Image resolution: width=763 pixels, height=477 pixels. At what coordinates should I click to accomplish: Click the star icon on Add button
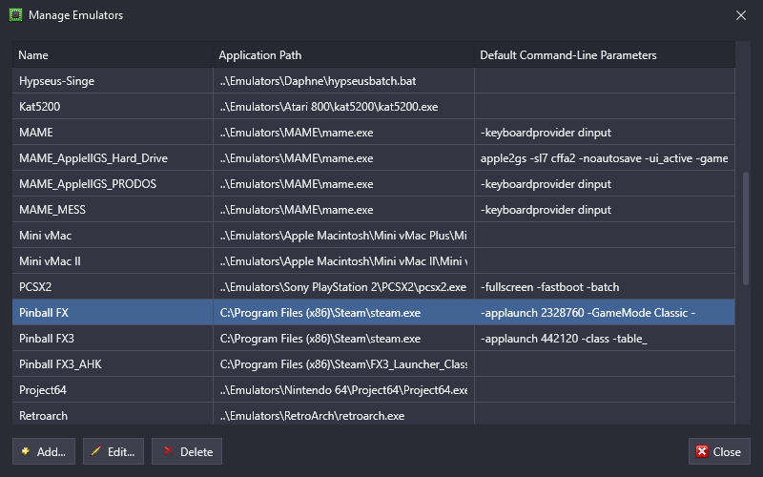[x=26, y=451]
